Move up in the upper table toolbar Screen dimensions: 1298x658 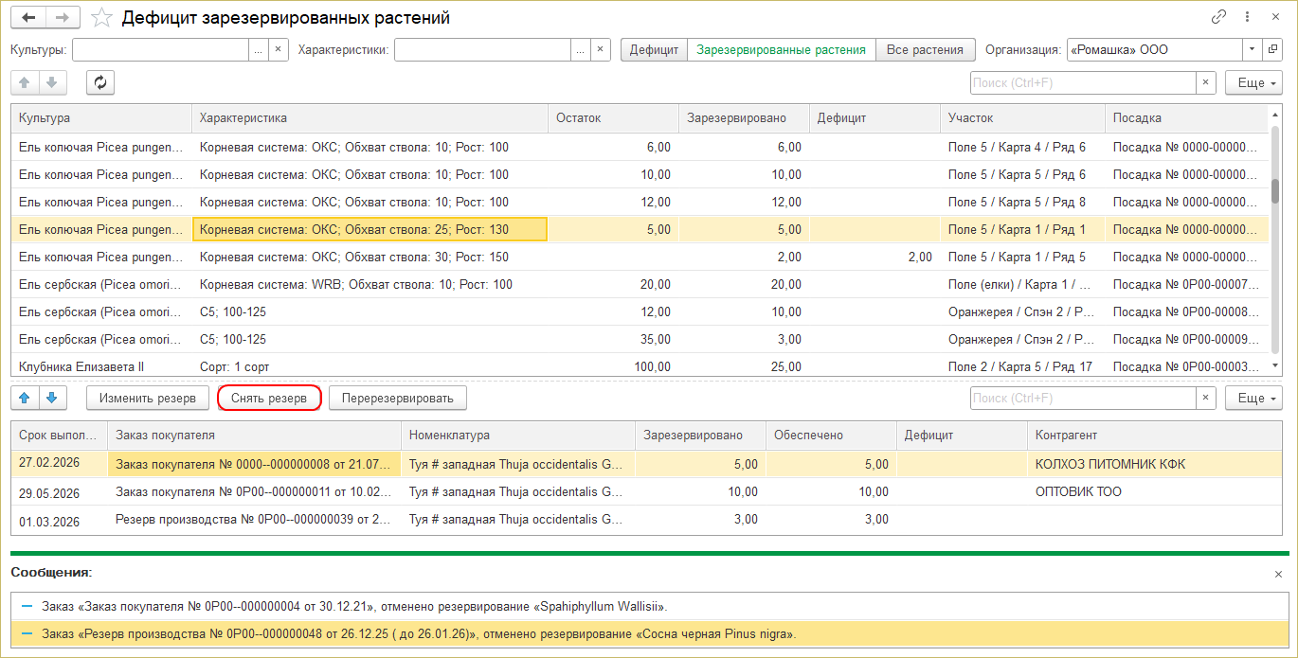click(25, 82)
